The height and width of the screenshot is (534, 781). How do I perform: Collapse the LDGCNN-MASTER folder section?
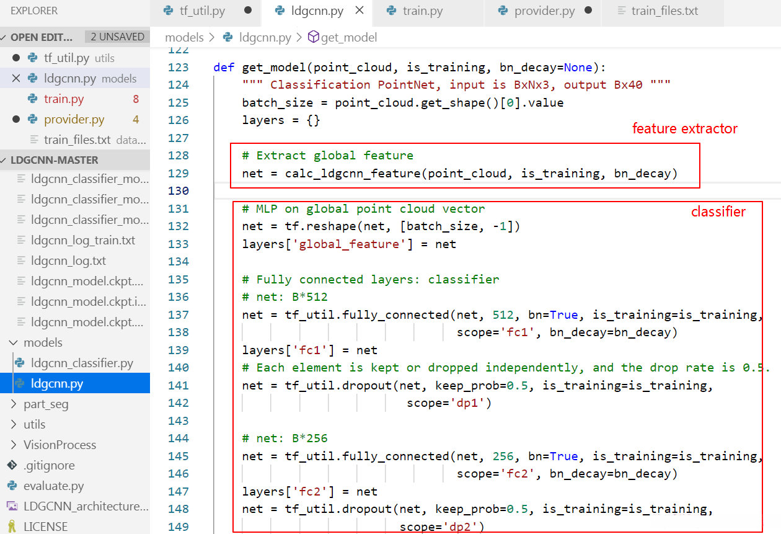click(x=75, y=159)
